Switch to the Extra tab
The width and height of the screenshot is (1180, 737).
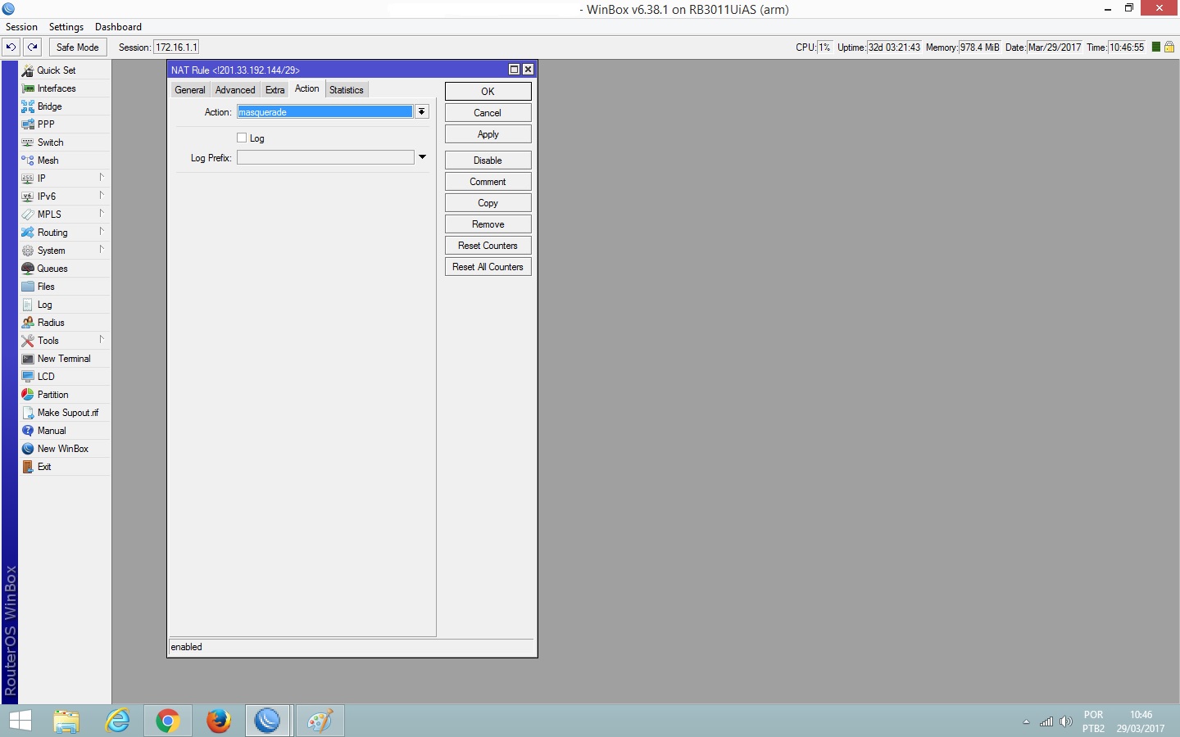coord(275,90)
